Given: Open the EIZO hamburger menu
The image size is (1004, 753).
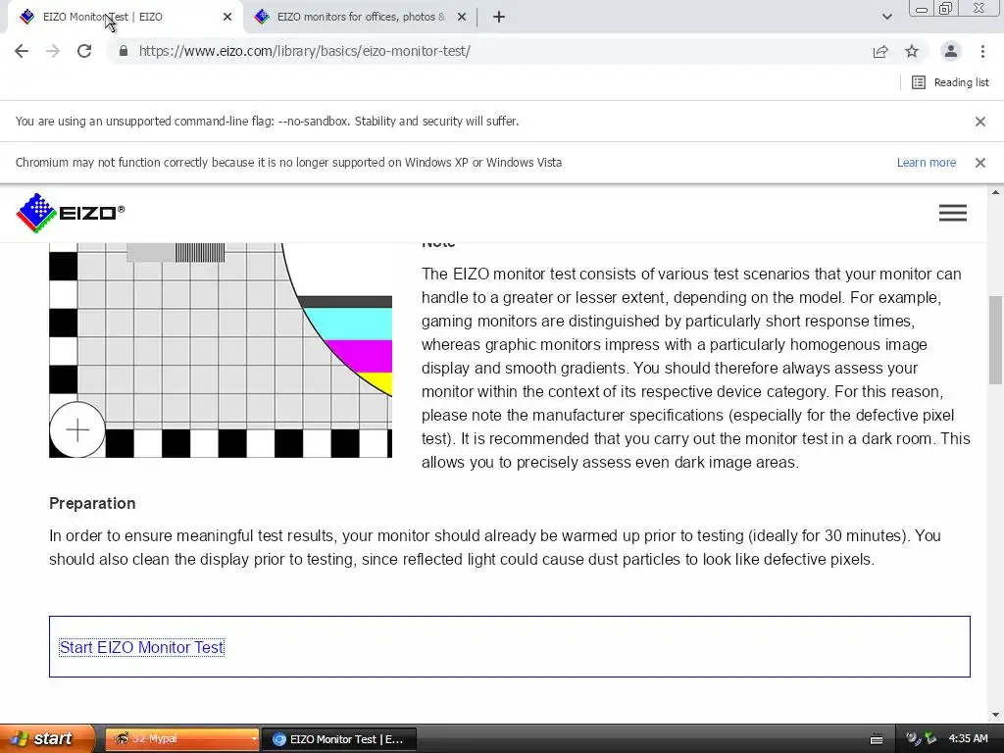Looking at the screenshot, I should tap(953, 213).
